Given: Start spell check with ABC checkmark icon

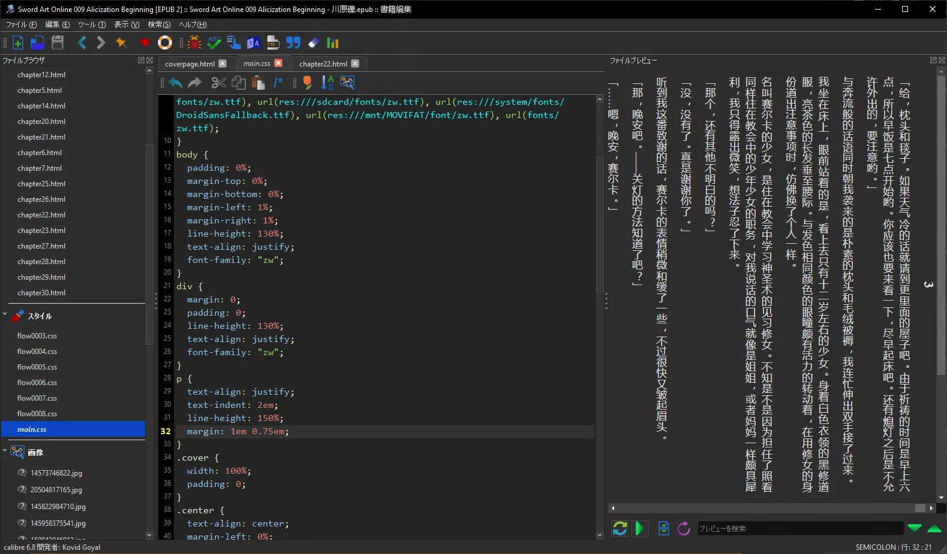Looking at the screenshot, I should tap(214, 43).
